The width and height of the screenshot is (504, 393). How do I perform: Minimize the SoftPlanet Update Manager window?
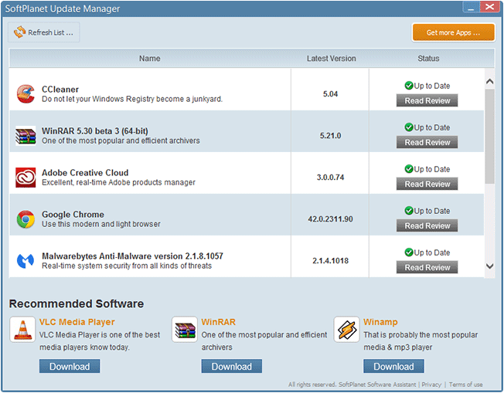click(x=471, y=7)
